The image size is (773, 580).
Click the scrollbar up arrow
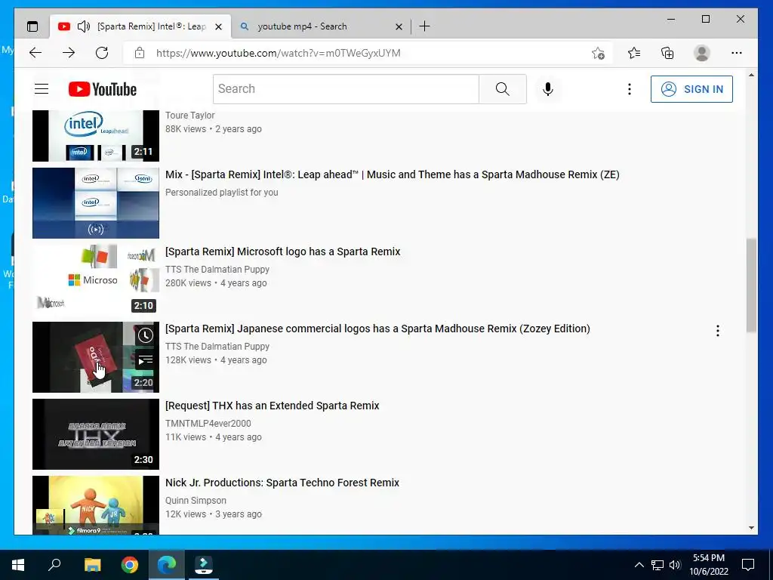(x=751, y=75)
